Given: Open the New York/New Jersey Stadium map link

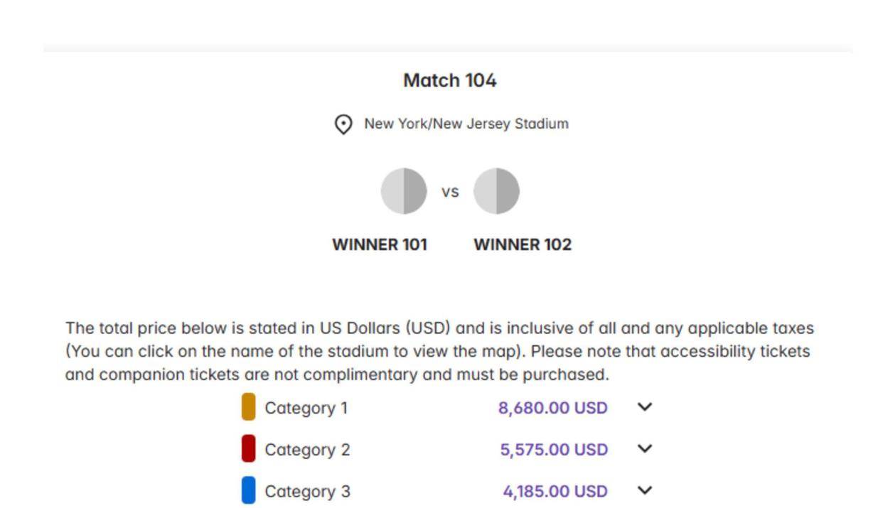Looking at the screenshot, I should pyautogui.click(x=466, y=124).
